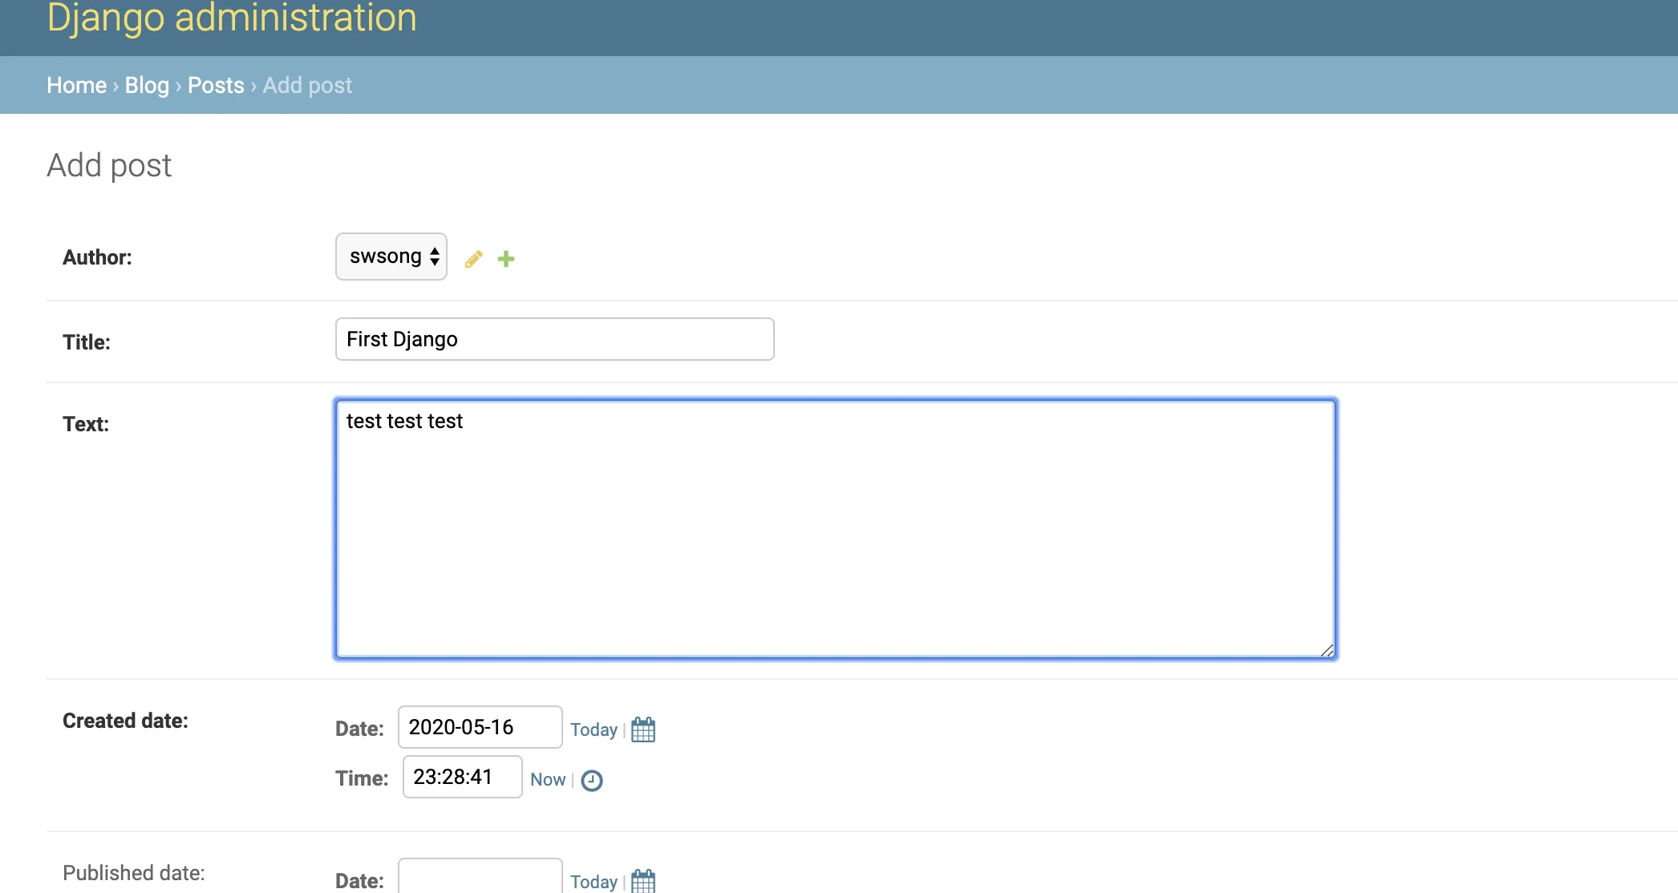
Task: Click the Django administration header title
Action: [232, 18]
